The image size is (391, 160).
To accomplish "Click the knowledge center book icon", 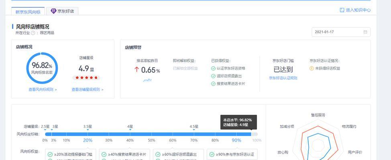I will pos(342,10).
